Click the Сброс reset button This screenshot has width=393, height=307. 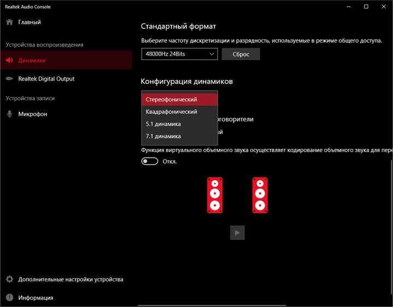pyautogui.click(x=241, y=54)
